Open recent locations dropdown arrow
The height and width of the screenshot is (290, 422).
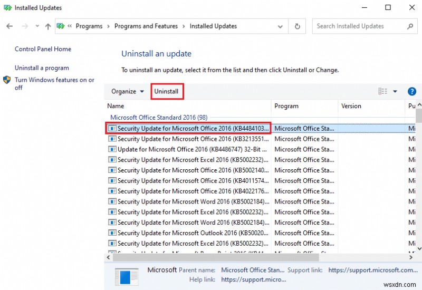[37, 26]
